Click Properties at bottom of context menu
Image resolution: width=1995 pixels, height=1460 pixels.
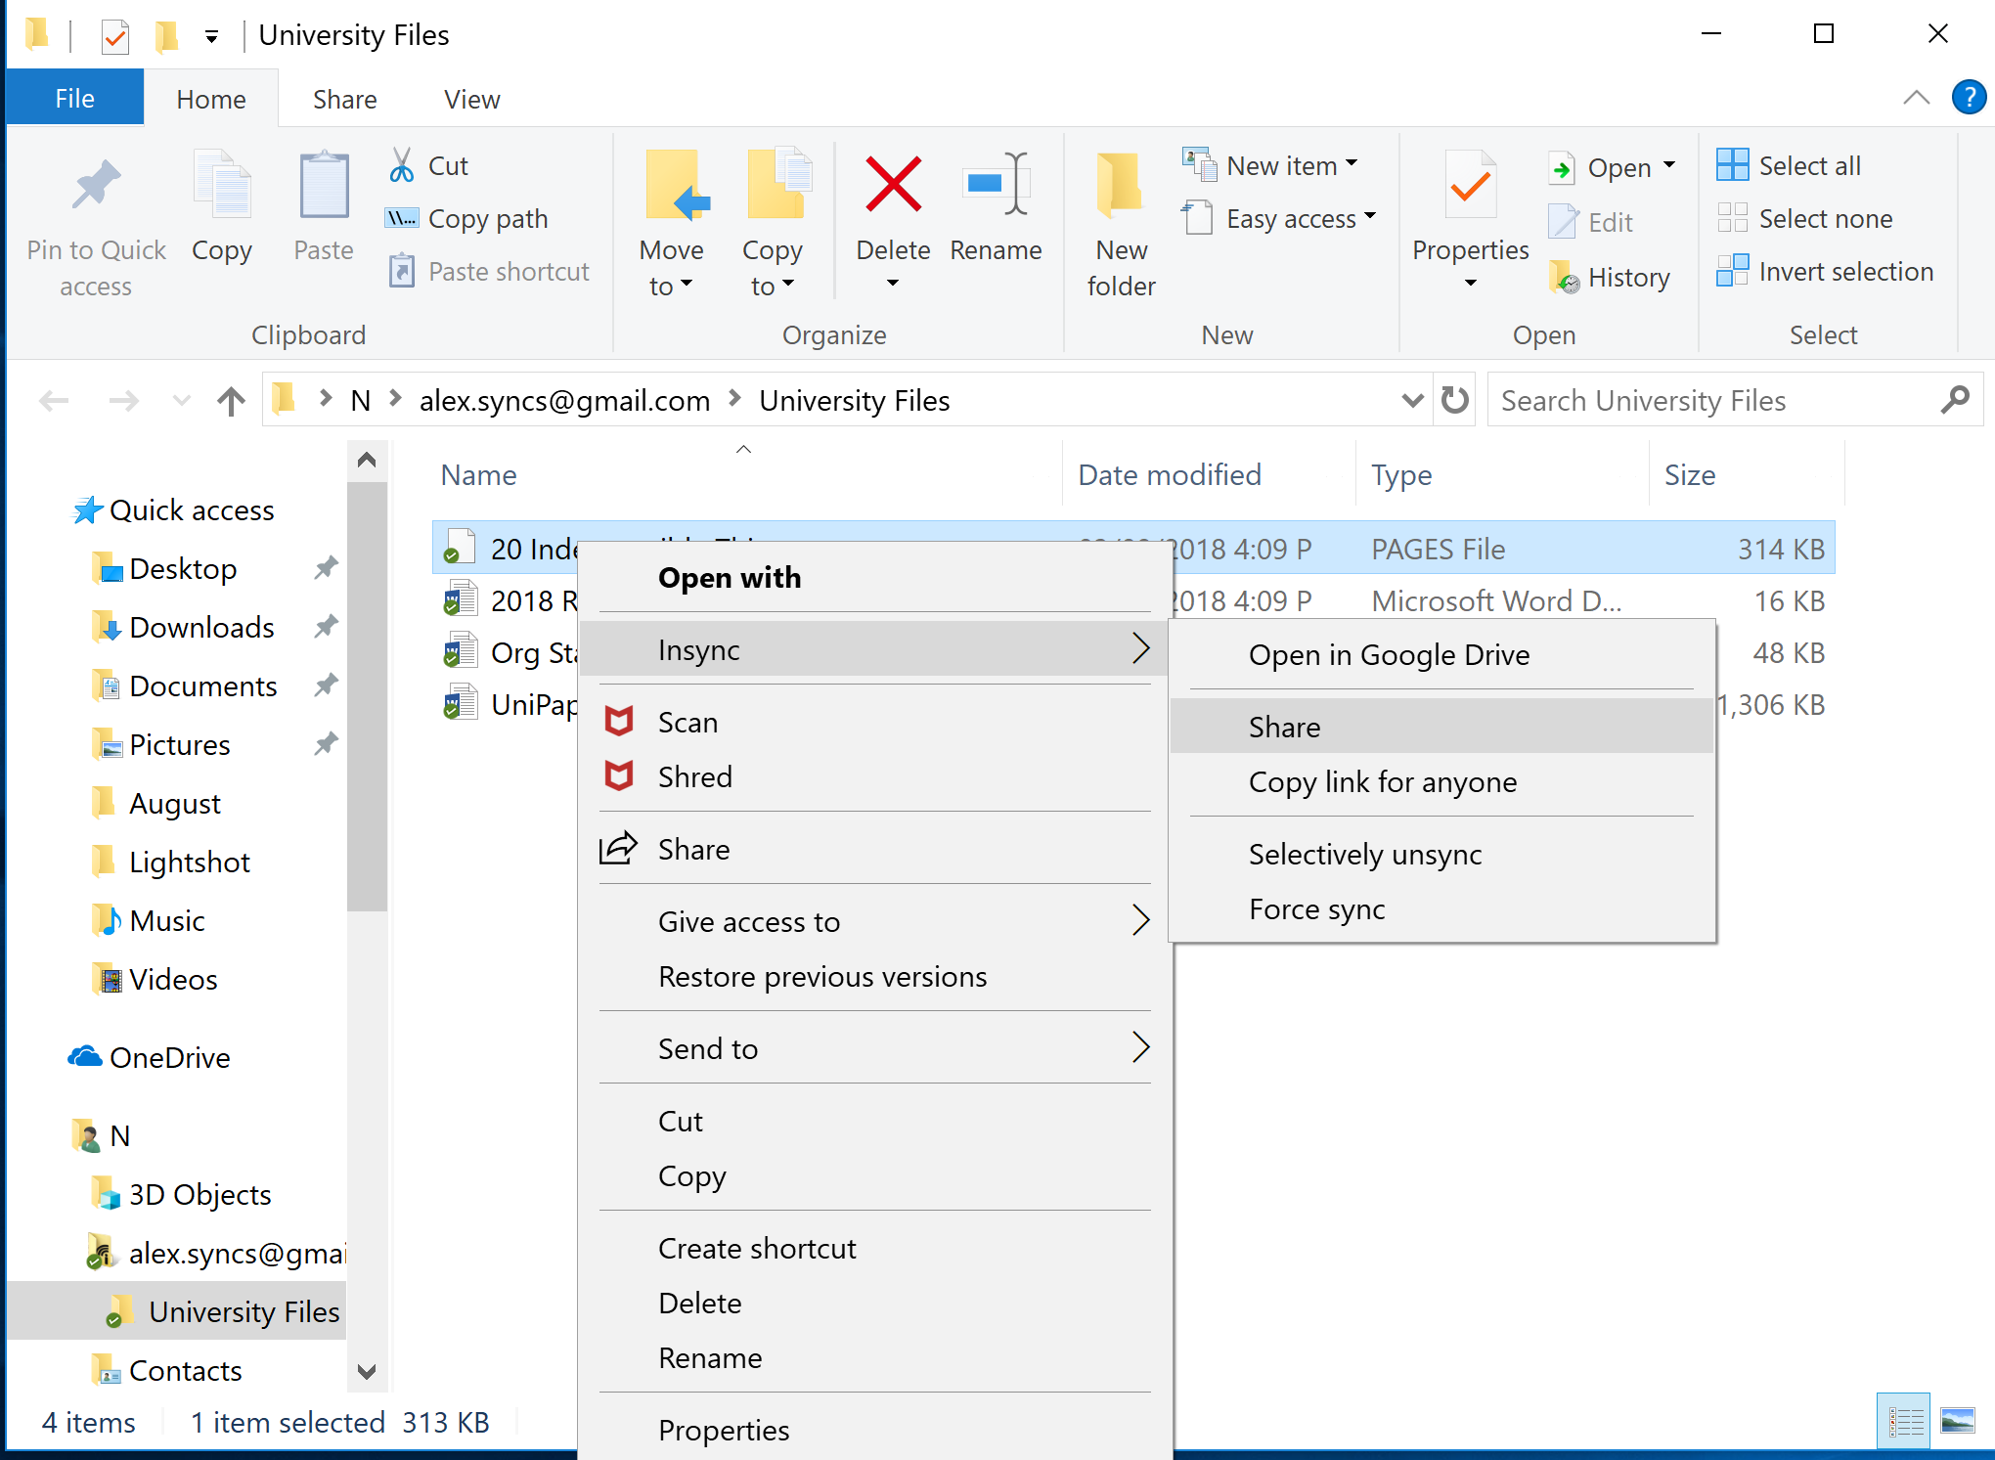click(725, 1431)
